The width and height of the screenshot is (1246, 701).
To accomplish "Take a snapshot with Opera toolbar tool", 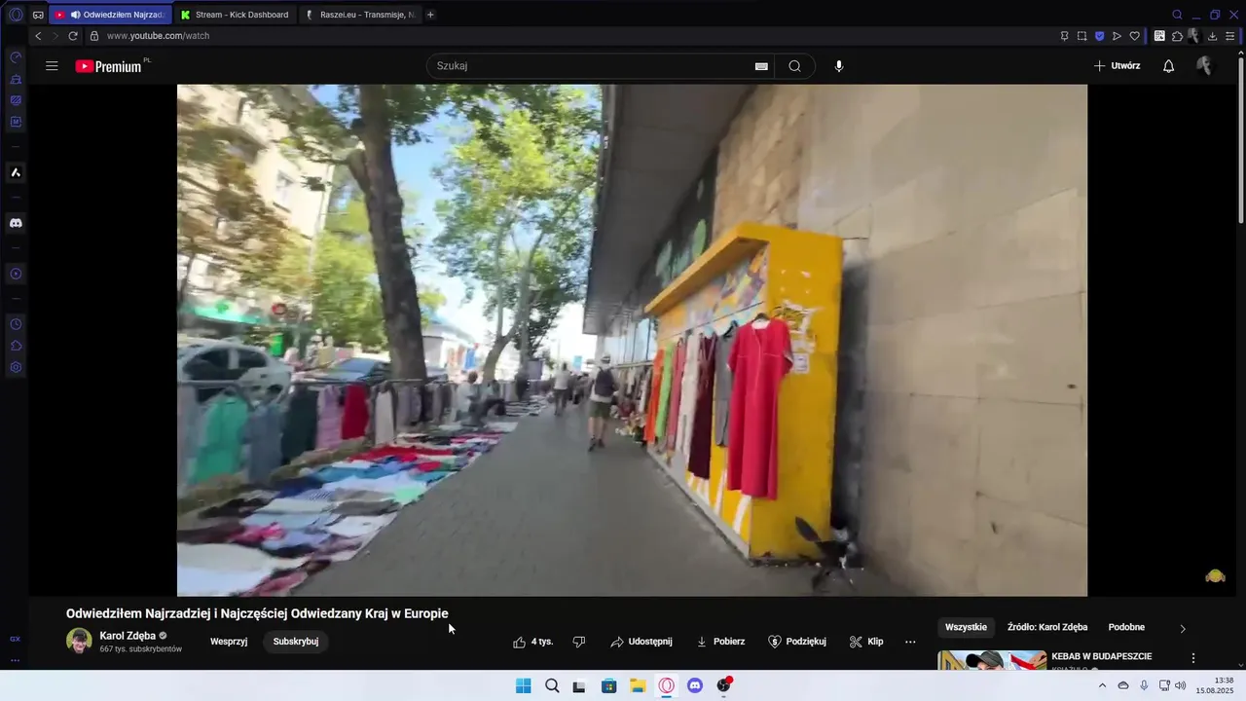I will [x=1081, y=36].
